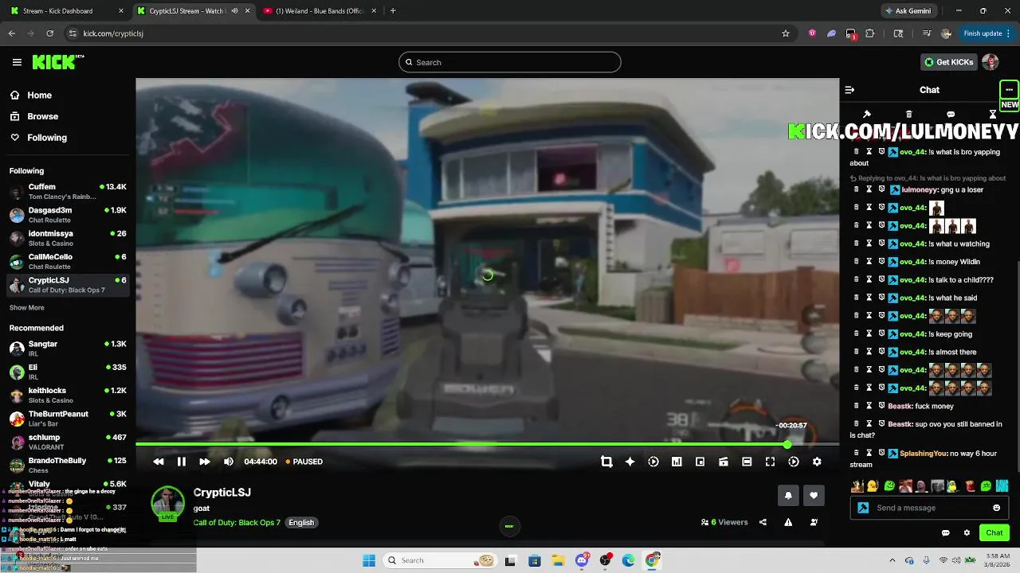The height and width of the screenshot is (573, 1020).
Task: Open player settings gear icon
Action: click(x=817, y=462)
